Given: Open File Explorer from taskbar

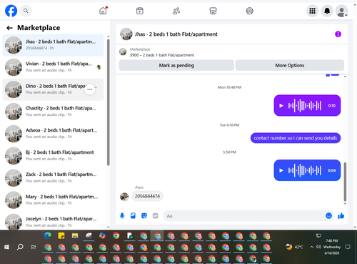Looking at the screenshot, I should [x=75, y=236].
